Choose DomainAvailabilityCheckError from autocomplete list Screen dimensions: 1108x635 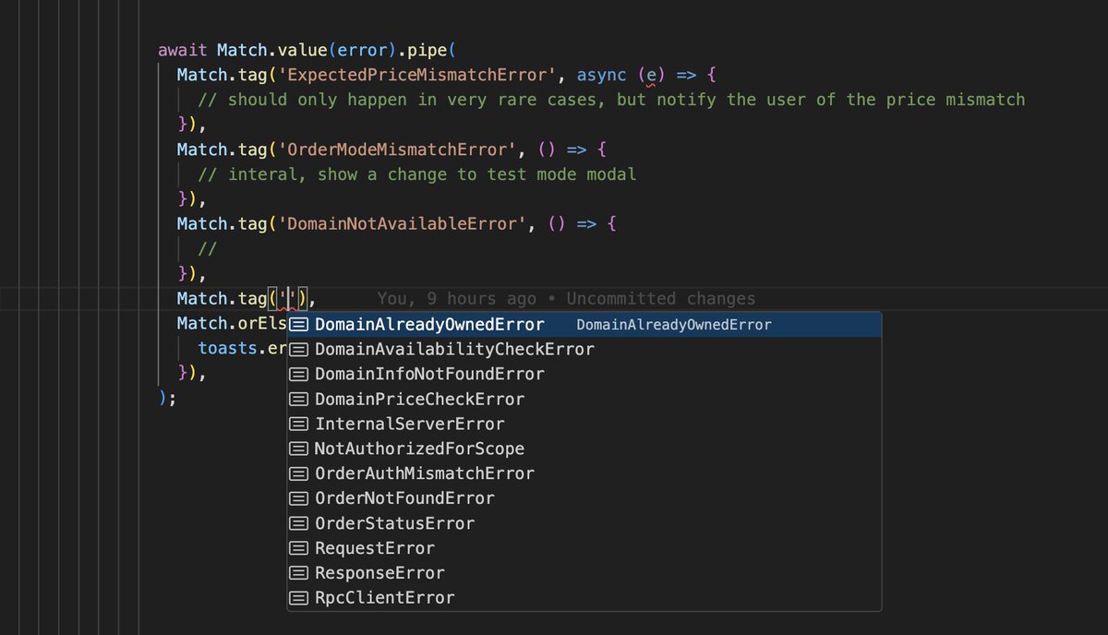click(x=584, y=350)
